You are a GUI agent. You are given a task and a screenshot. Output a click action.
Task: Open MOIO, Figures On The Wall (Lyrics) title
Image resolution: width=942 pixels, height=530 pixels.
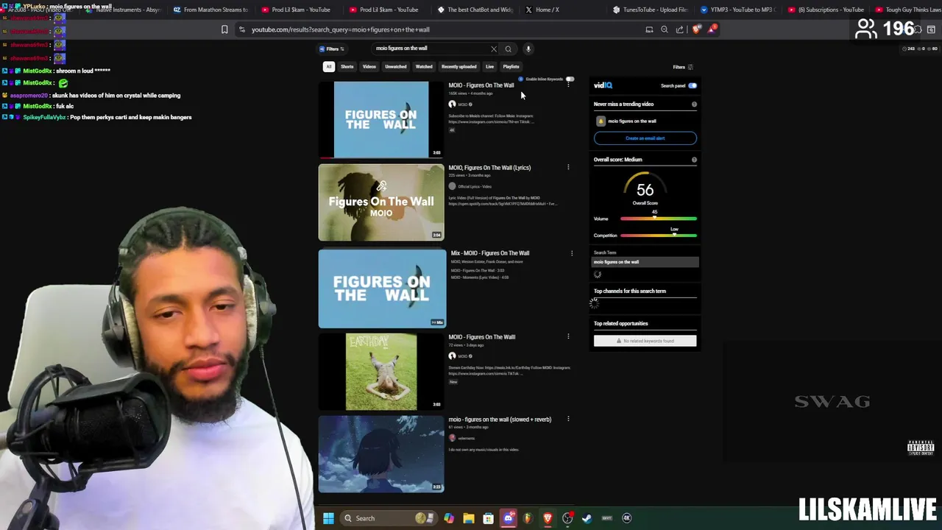click(489, 168)
